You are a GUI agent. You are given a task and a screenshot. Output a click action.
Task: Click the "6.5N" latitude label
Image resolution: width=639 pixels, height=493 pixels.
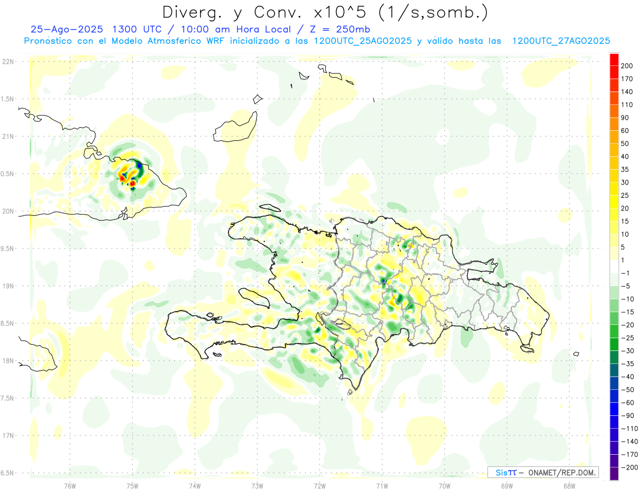(8, 473)
